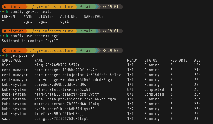Click the 'Switched to context "cgr1".' output line
Screen dimensions: 213x124
(31, 41)
